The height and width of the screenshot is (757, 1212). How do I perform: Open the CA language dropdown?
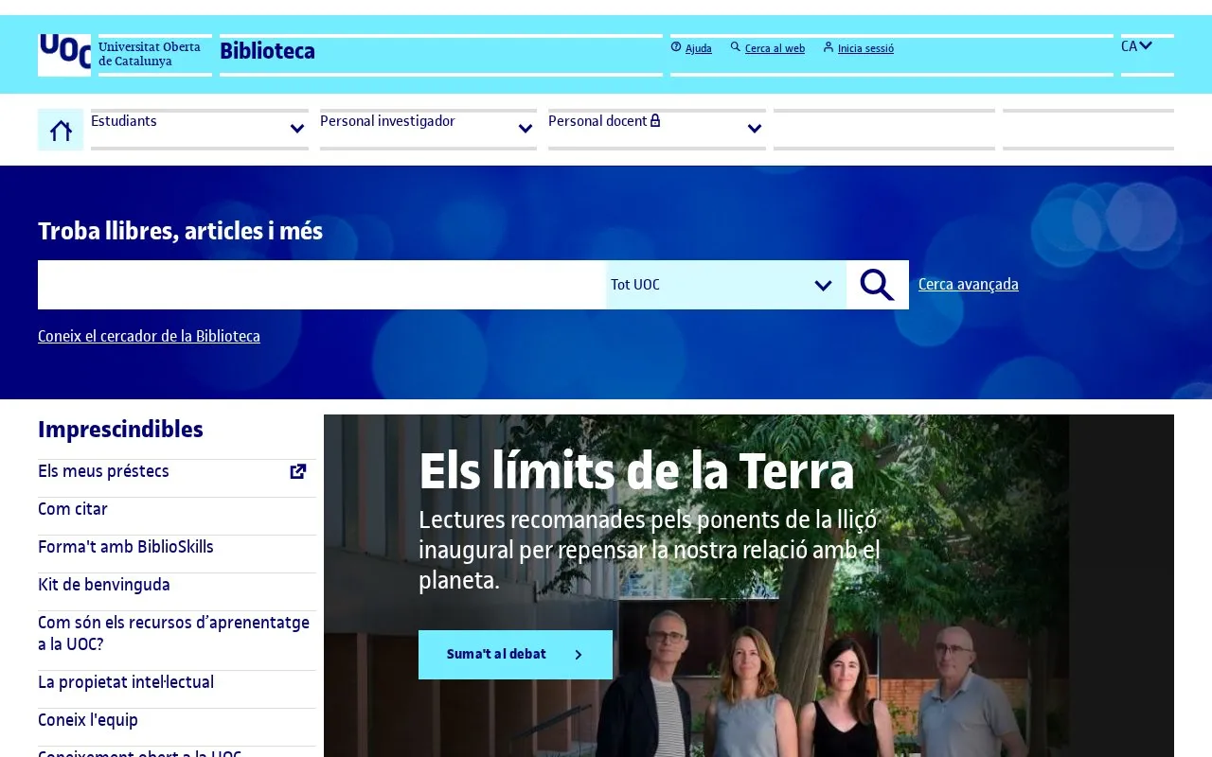pyautogui.click(x=1136, y=45)
